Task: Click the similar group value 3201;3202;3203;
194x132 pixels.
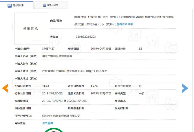Action: (86, 37)
